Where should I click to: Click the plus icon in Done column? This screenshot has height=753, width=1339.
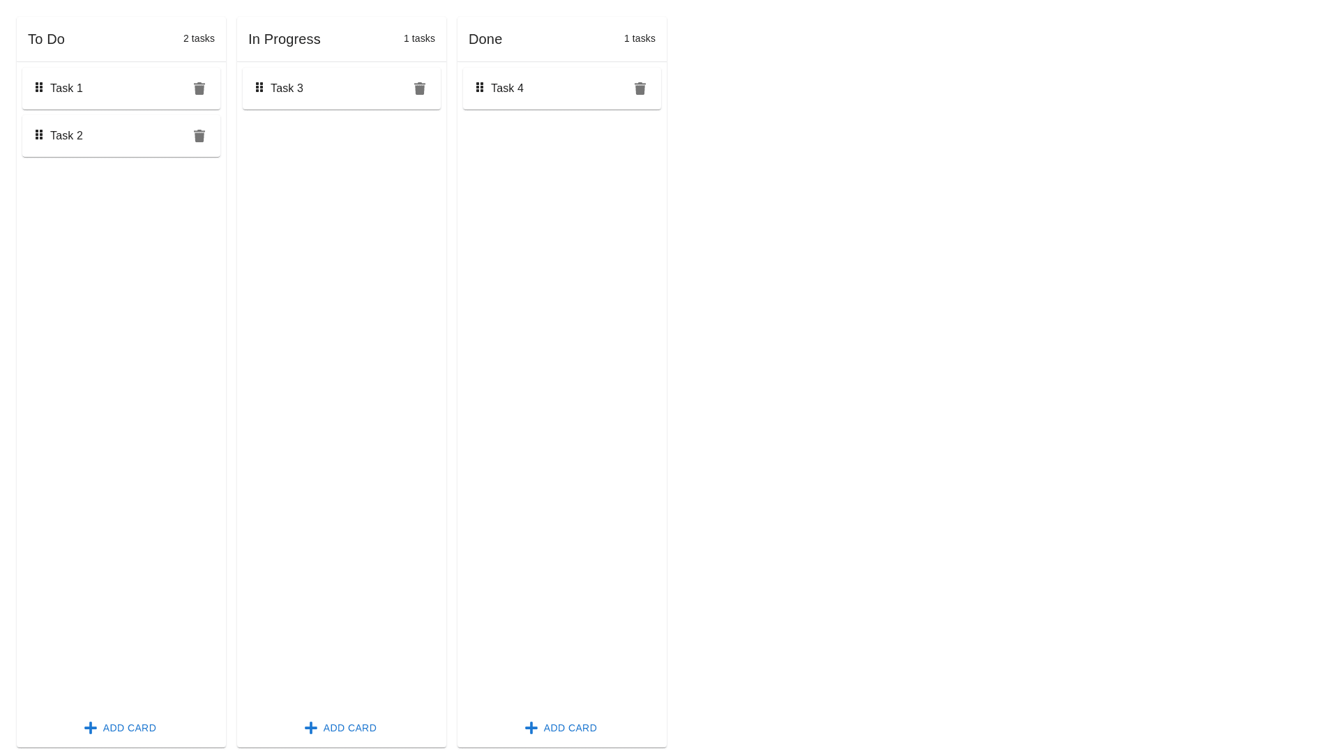click(531, 728)
